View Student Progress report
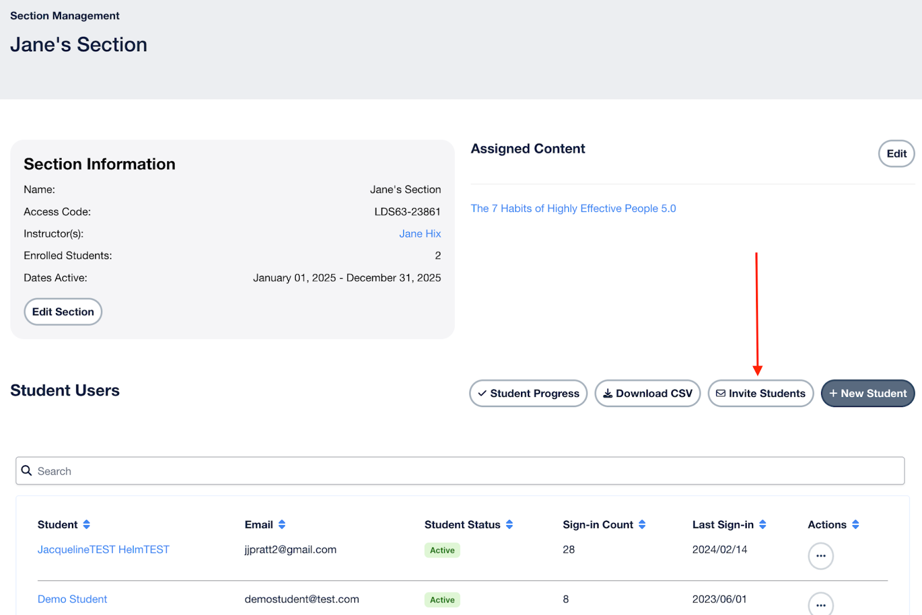 (528, 393)
